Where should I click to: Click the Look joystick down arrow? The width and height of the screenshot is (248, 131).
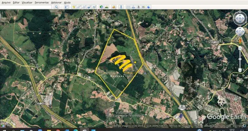coord(240,21)
